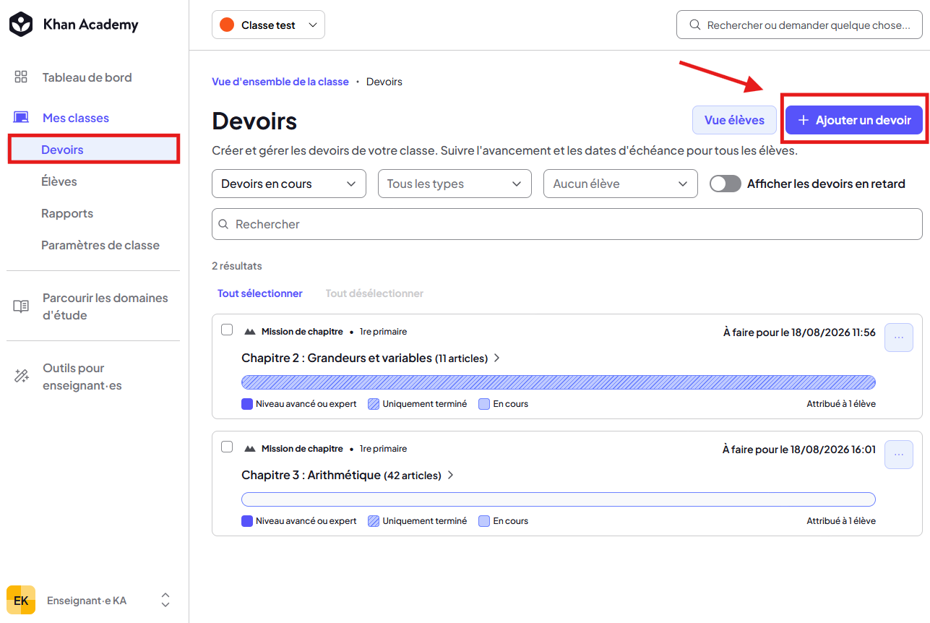Focus the top Rechercher ou demander search field
The width and height of the screenshot is (930, 623).
[x=799, y=25]
